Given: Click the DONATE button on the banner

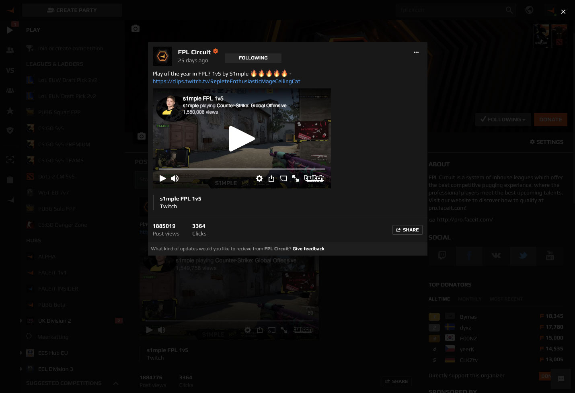Looking at the screenshot, I should [550, 119].
